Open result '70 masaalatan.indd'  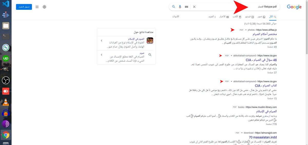(263, 137)
